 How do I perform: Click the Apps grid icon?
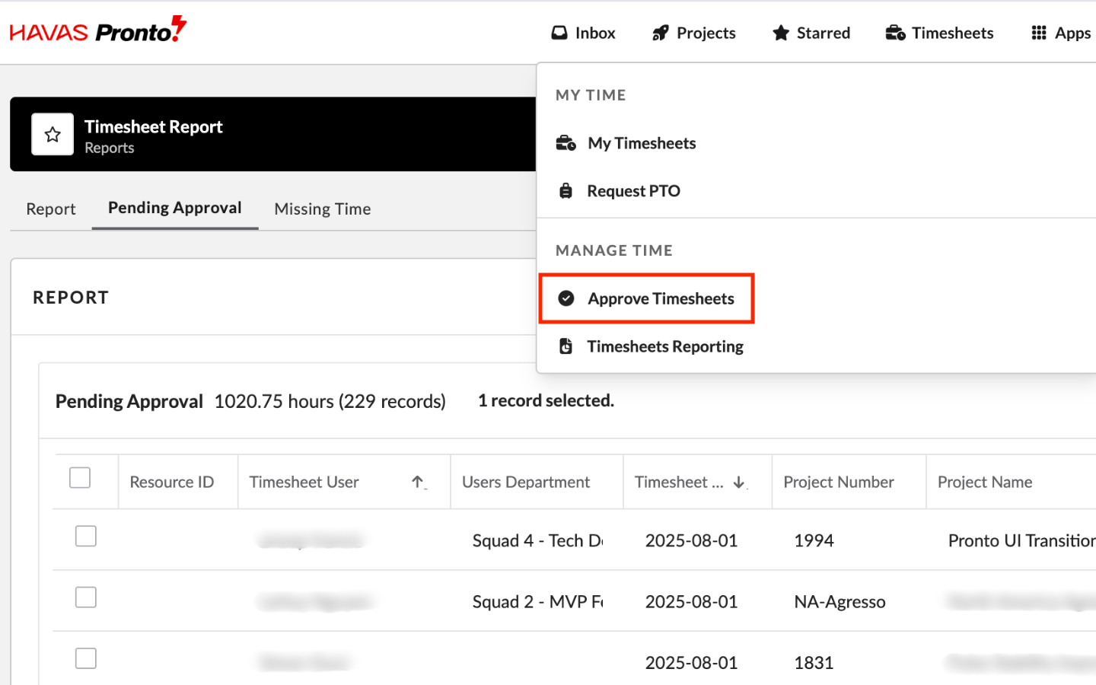tap(1039, 33)
